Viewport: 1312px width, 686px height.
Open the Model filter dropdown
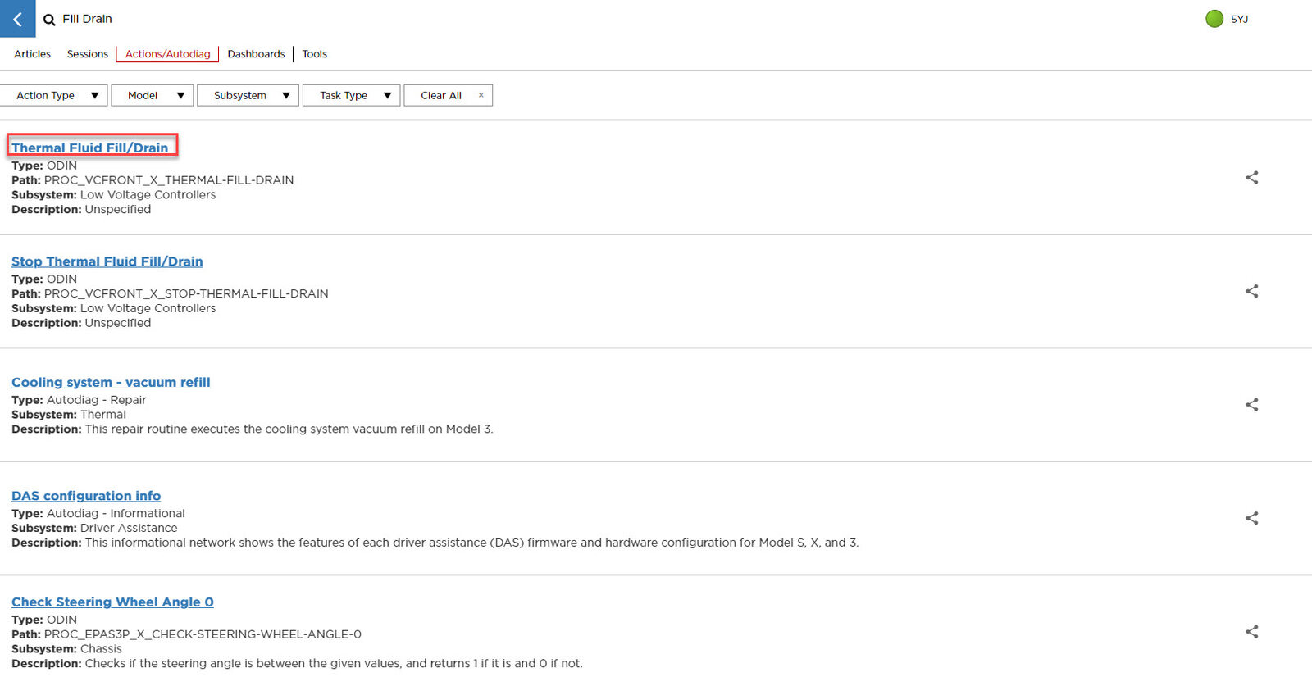click(153, 96)
